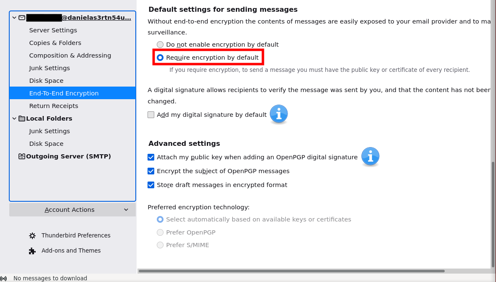Collapse the email account tree chevron
Image resolution: width=496 pixels, height=282 pixels.
coord(14,18)
